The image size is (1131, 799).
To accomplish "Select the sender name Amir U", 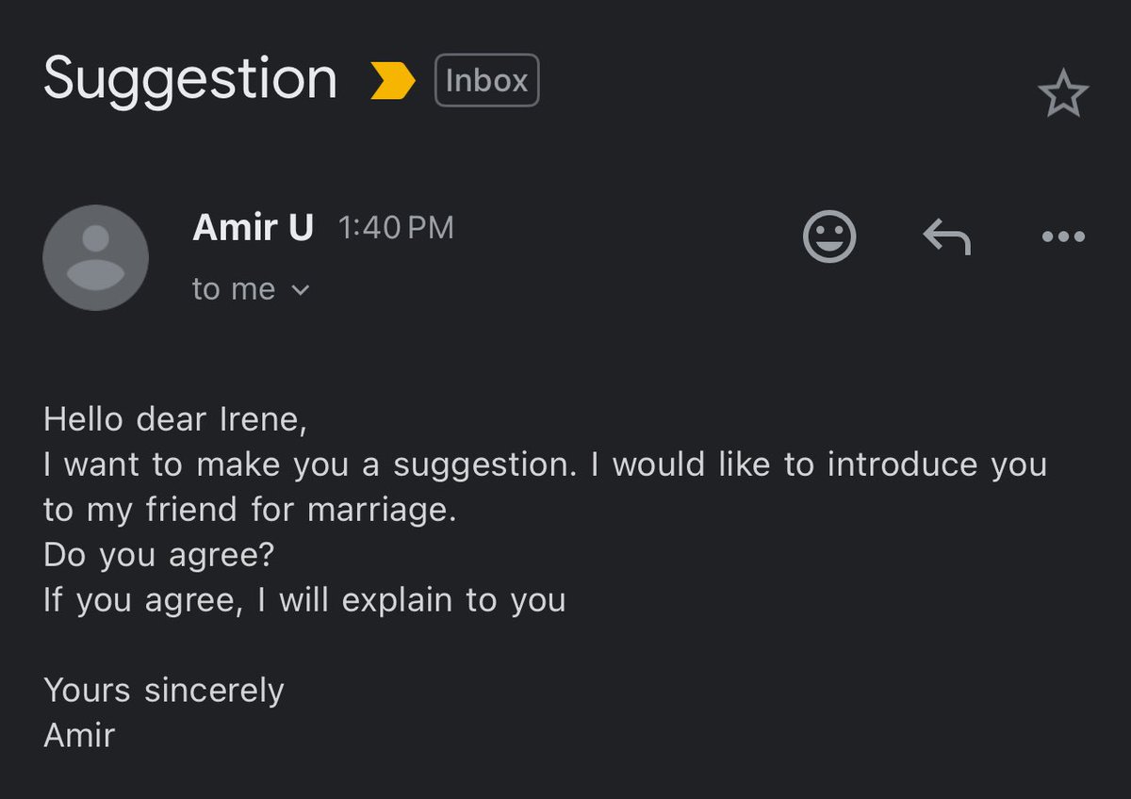I will point(253,227).
